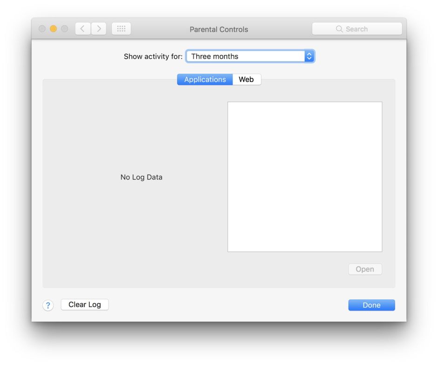Viewport: 438px width, 366px height.
Task: Click the blue chevrons on the activity popup
Action: [x=309, y=56]
